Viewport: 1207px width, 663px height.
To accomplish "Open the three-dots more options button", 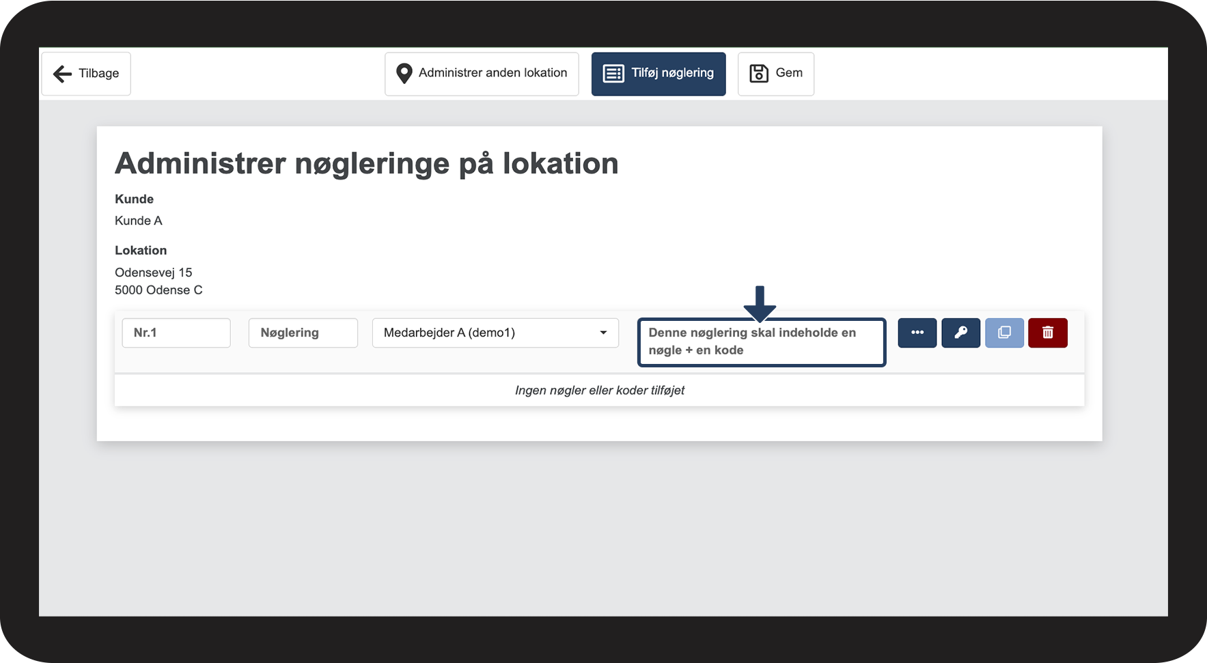I will click(x=917, y=333).
